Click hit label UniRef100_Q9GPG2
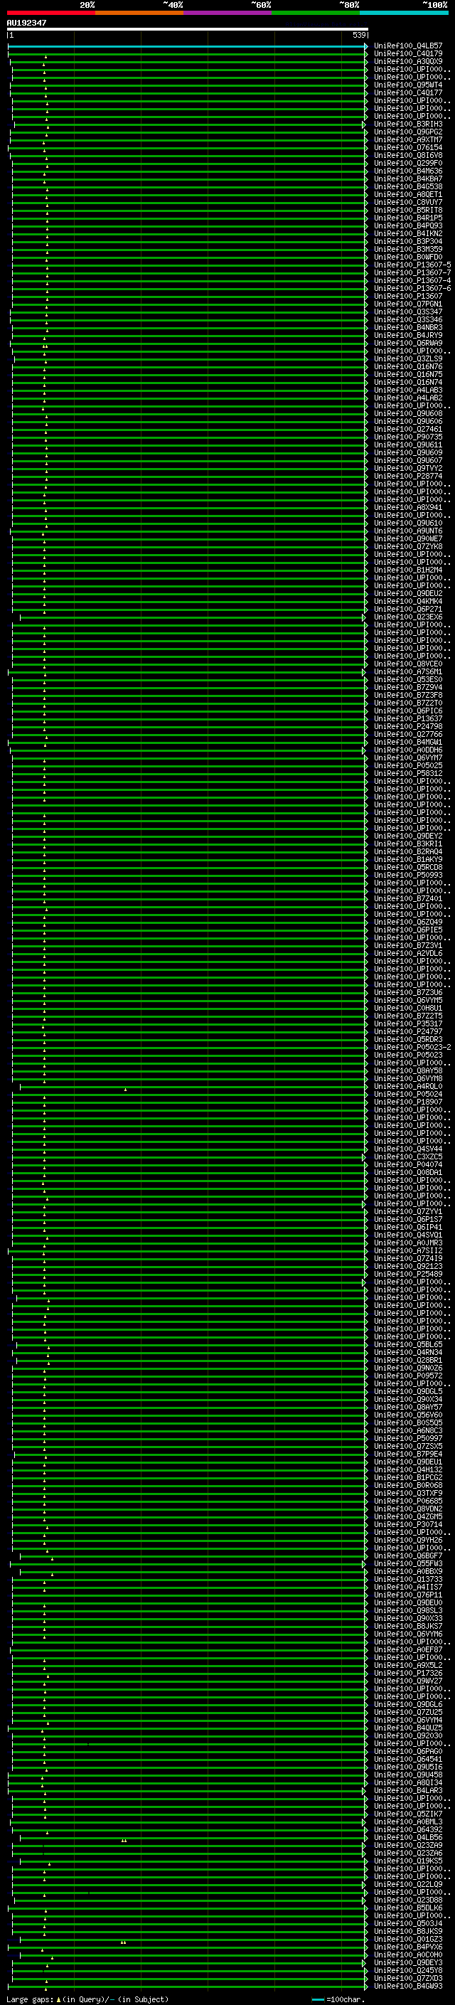Image resolution: width=455 pixels, height=2005 pixels. click(x=408, y=132)
